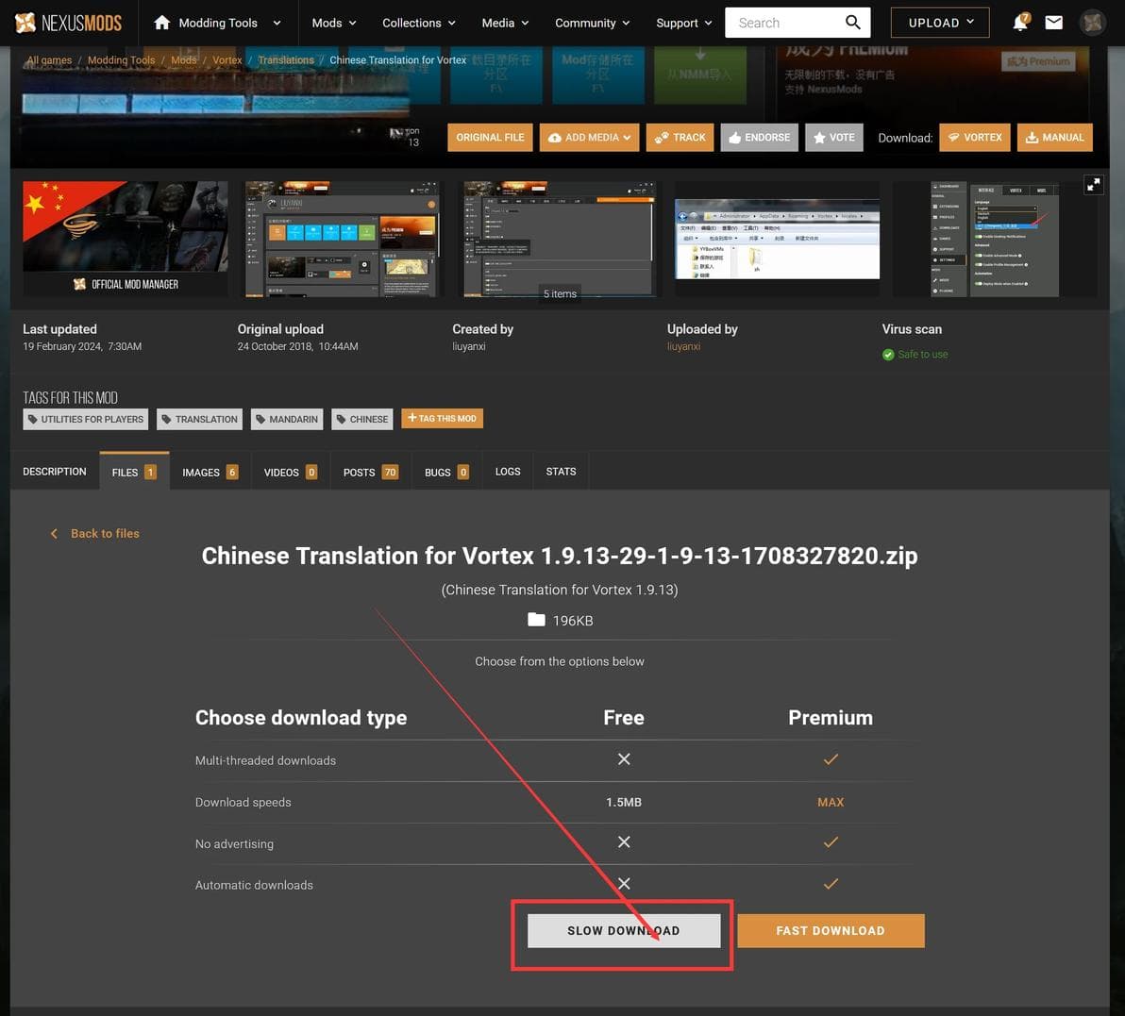Expand the Modding Tools game dropdown

[x=277, y=23]
